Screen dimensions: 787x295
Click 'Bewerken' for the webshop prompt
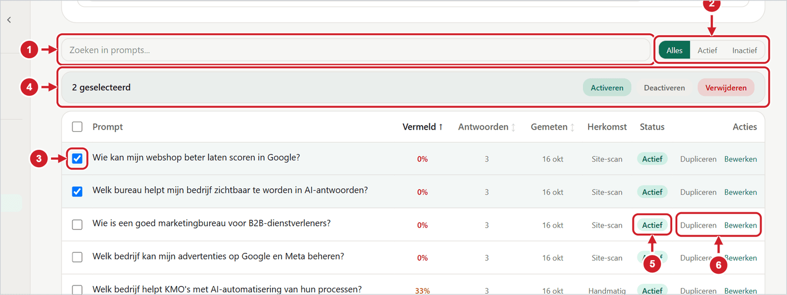(740, 159)
